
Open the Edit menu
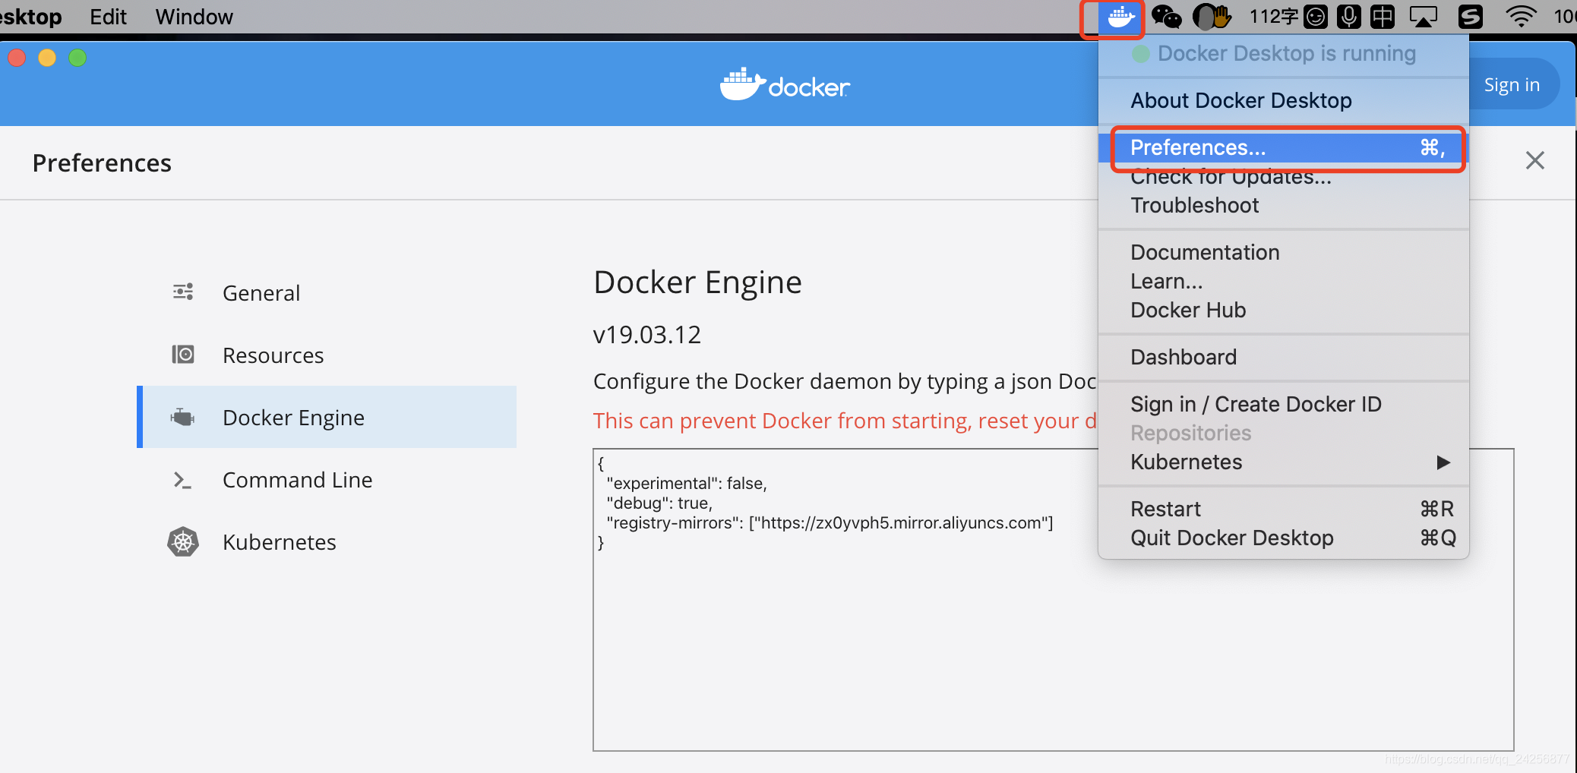pyautogui.click(x=108, y=17)
